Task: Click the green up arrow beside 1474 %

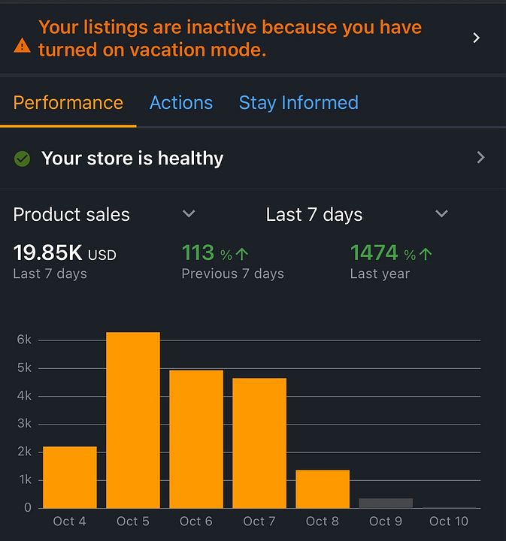Action: click(426, 255)
